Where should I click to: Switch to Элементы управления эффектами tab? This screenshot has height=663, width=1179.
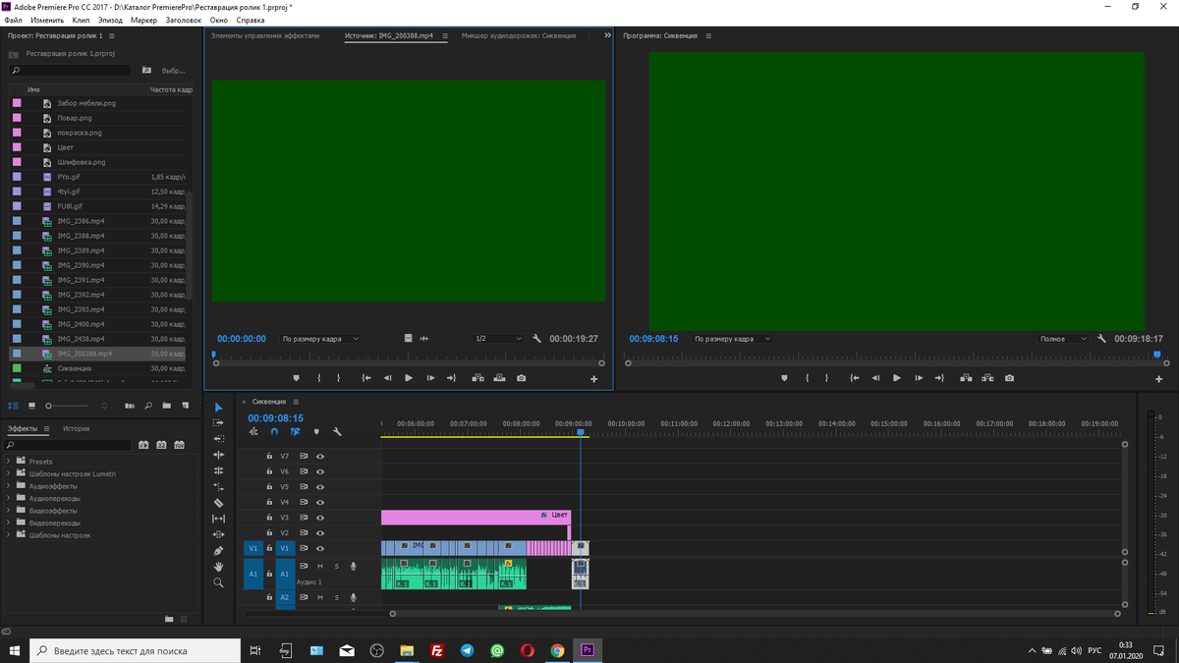click(x=265, y=35)
